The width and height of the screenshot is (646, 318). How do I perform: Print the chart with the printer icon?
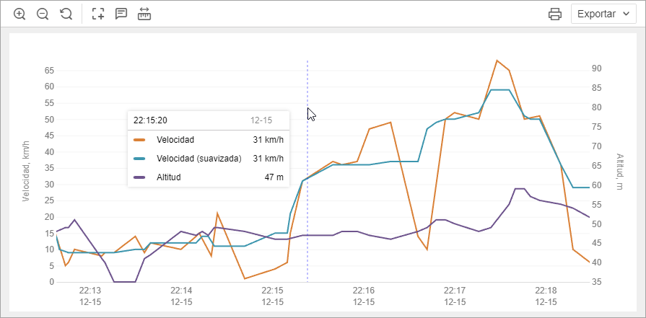554,14
